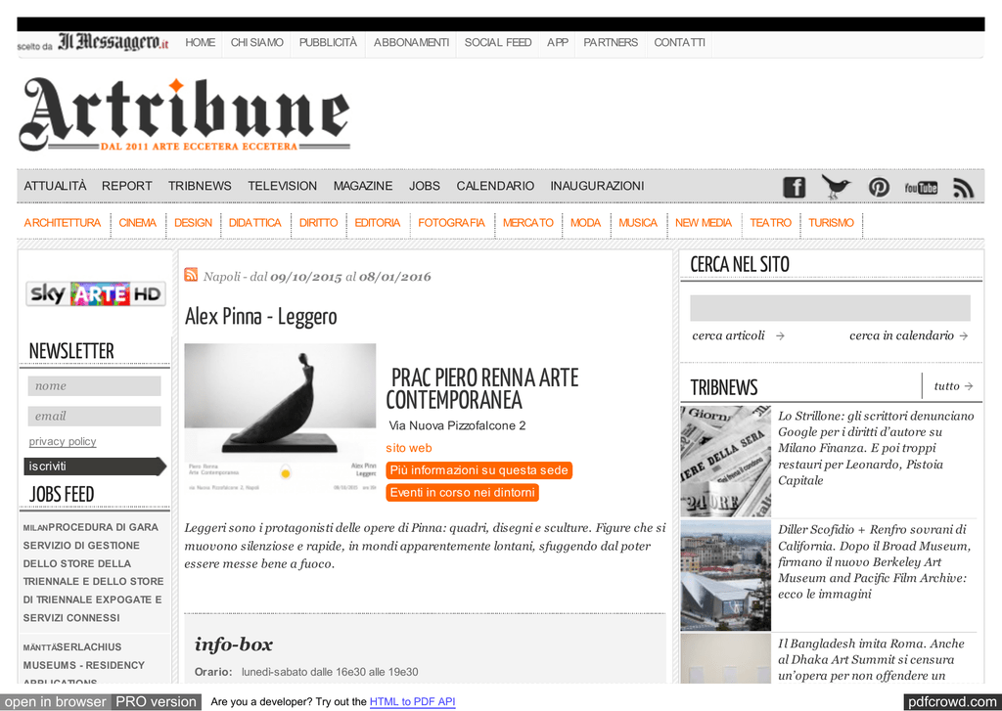
Task: Open the privacy policy link
Action: tap(63, 441)
